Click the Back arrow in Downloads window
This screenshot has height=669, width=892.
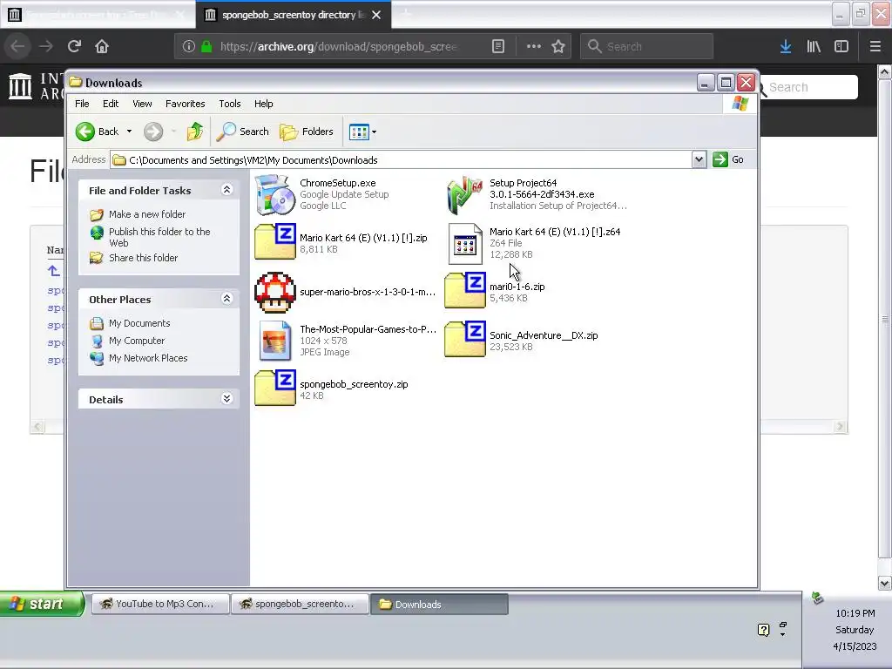coord(85,132)
